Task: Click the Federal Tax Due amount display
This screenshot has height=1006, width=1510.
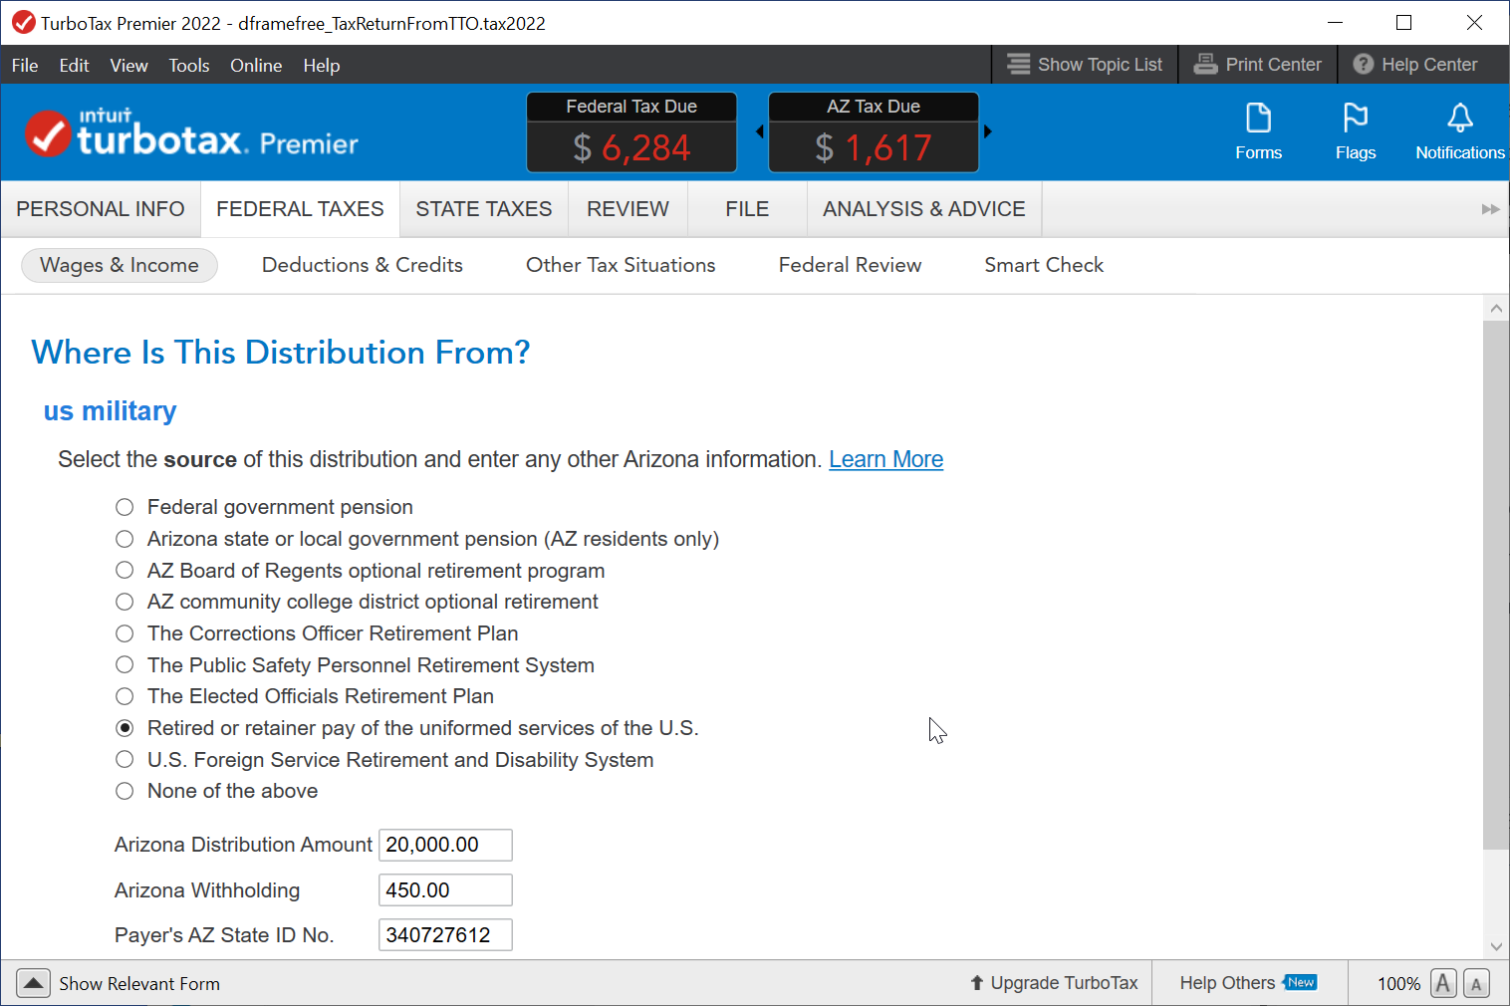Action: pos(631,147)
